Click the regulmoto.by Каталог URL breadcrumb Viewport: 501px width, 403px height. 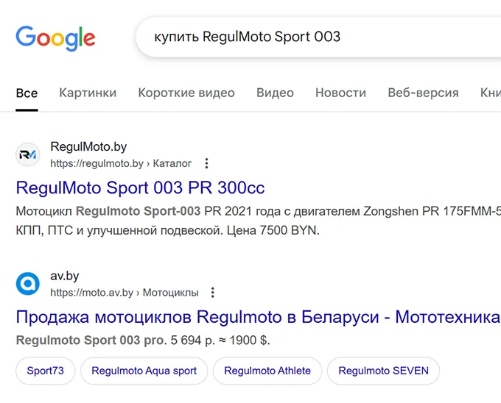pyautogui.click(x=121, y=163)
